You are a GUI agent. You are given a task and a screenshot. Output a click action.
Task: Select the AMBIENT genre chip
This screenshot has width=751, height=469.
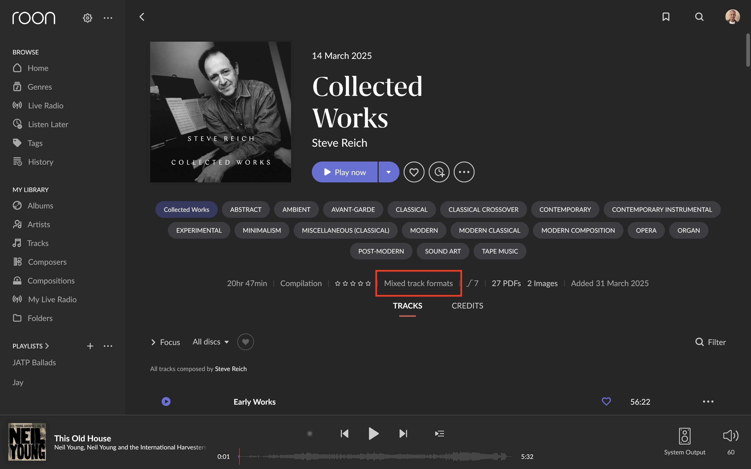coord(296,210)
